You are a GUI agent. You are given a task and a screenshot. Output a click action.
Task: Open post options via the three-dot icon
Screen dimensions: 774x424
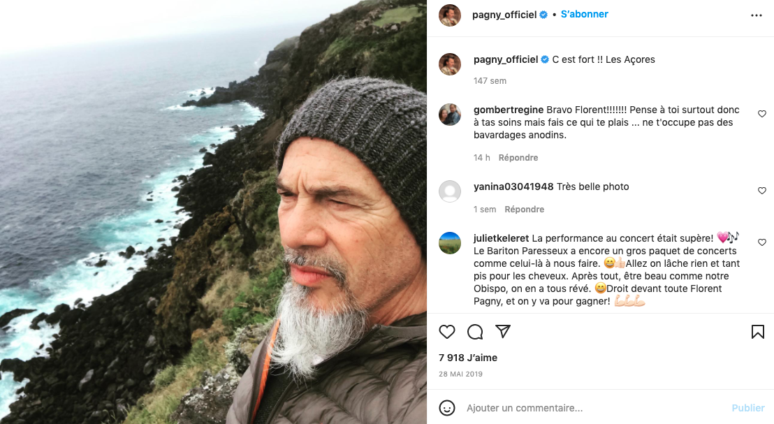tap(757, 15)
